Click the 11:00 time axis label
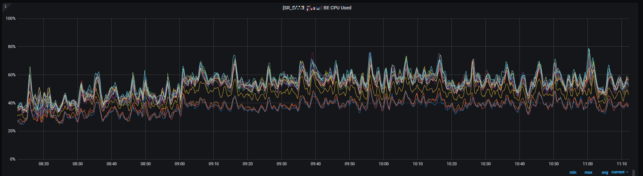Screen dimensions: 643x176 pyautogui.click(x=587, y=164)
